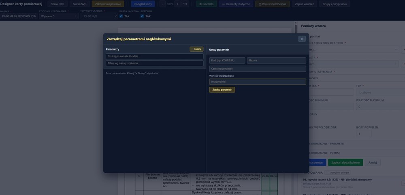Click the 'Show OCR' toolbar button
Screen dimensions: 405x195
point(58,4)
